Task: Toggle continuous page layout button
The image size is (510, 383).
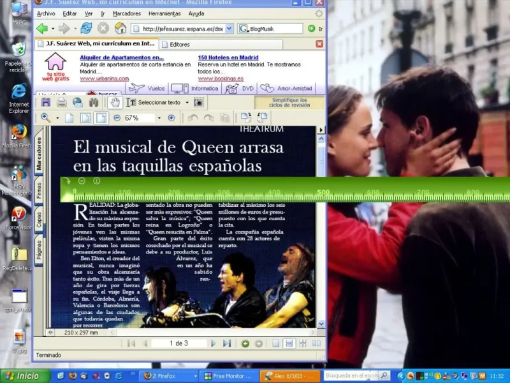Action: (289, 343)
